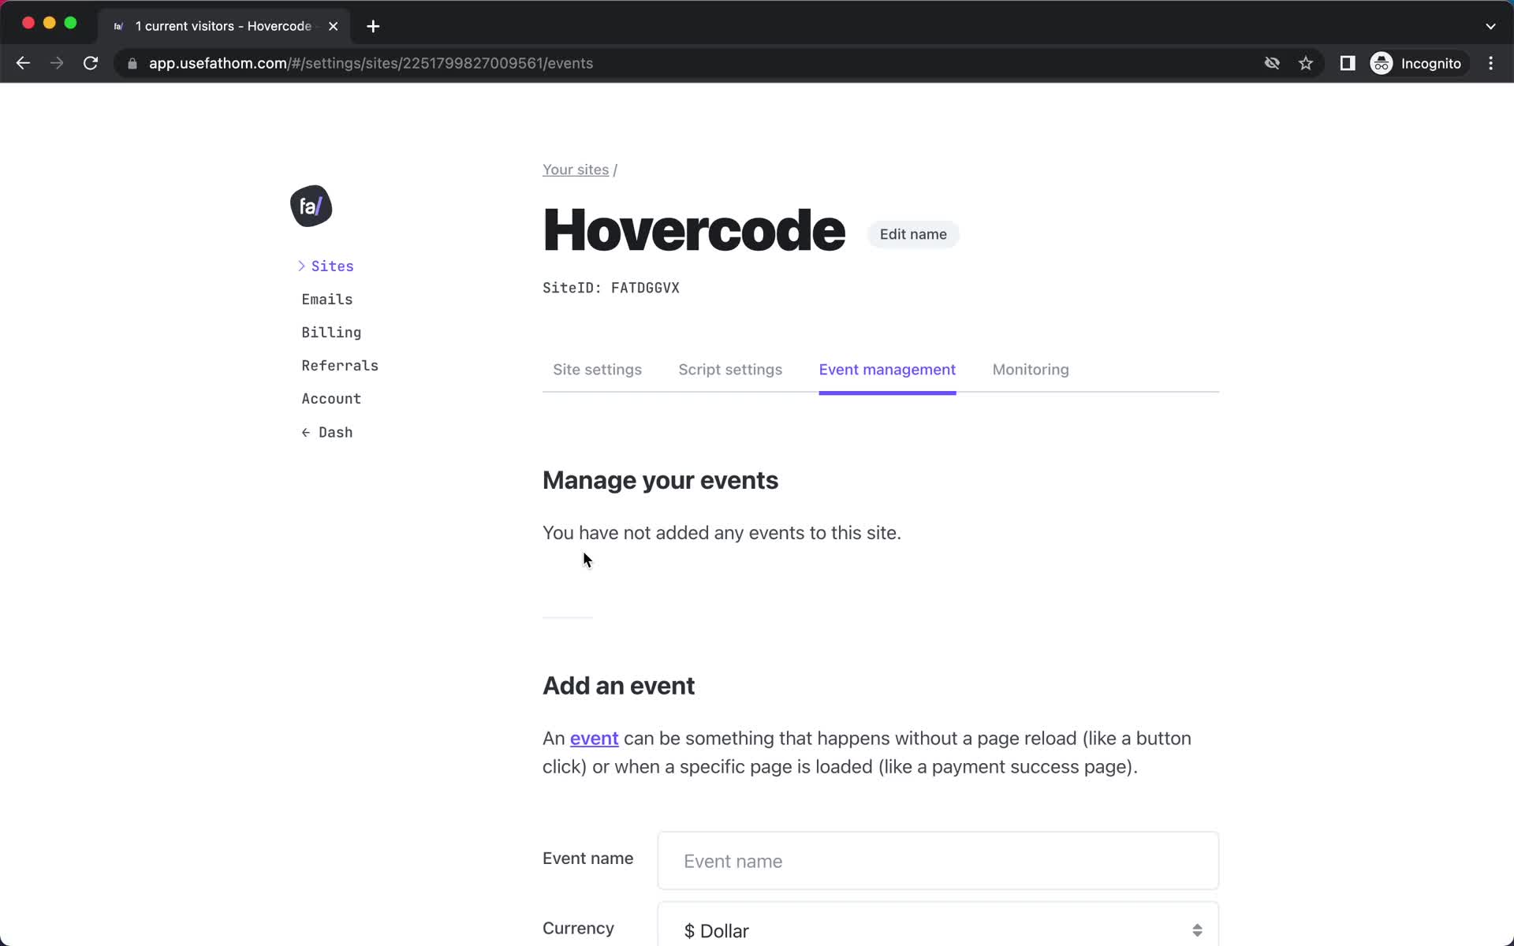Open Script settings configuration tab

pyautogui.click(x=730, y=370)
